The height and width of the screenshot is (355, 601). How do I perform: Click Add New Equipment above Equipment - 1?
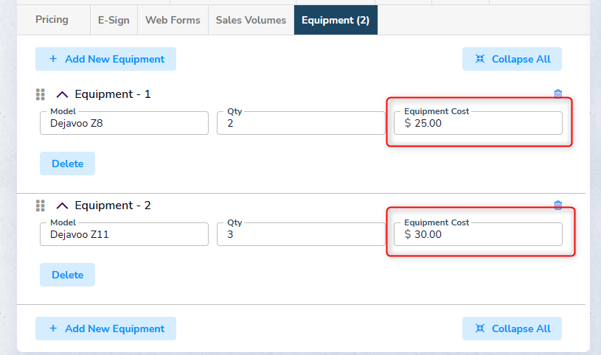[105, 59]
